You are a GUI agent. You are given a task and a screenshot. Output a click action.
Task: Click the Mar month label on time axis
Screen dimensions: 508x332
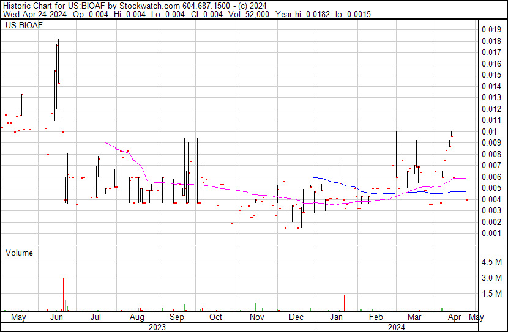414,317
